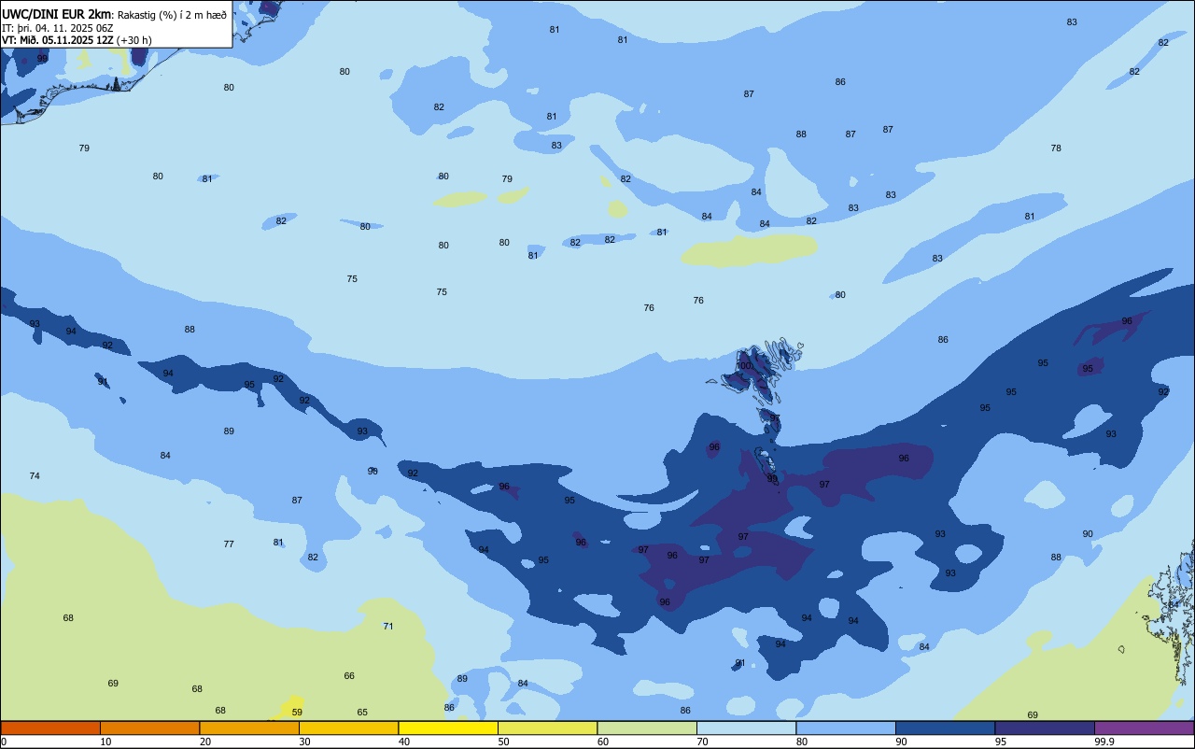Click the '100' value over the Faroe Islands
The width and height of the screenshot is (1195, 749).
pyautogui.click(x=744, y=366)
